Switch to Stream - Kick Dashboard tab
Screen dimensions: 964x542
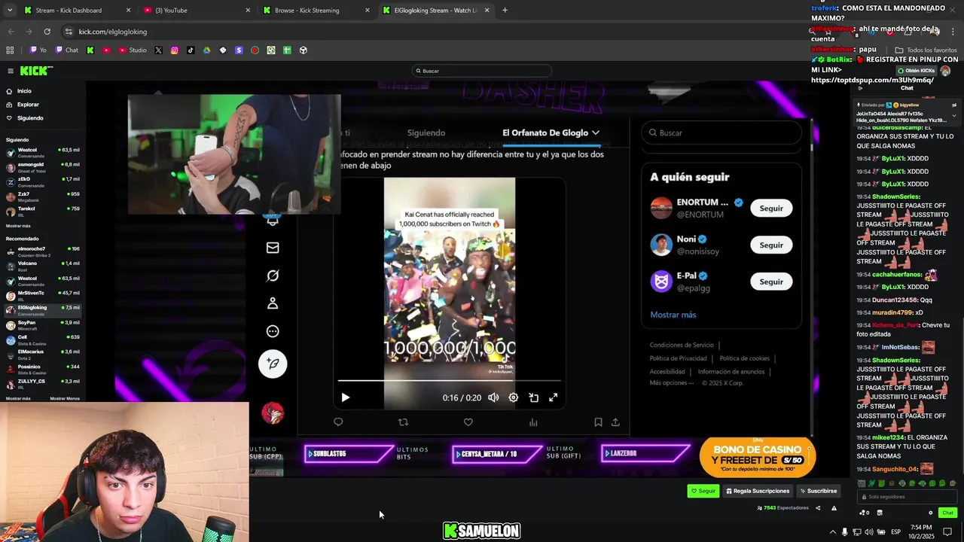click(78, 11)
